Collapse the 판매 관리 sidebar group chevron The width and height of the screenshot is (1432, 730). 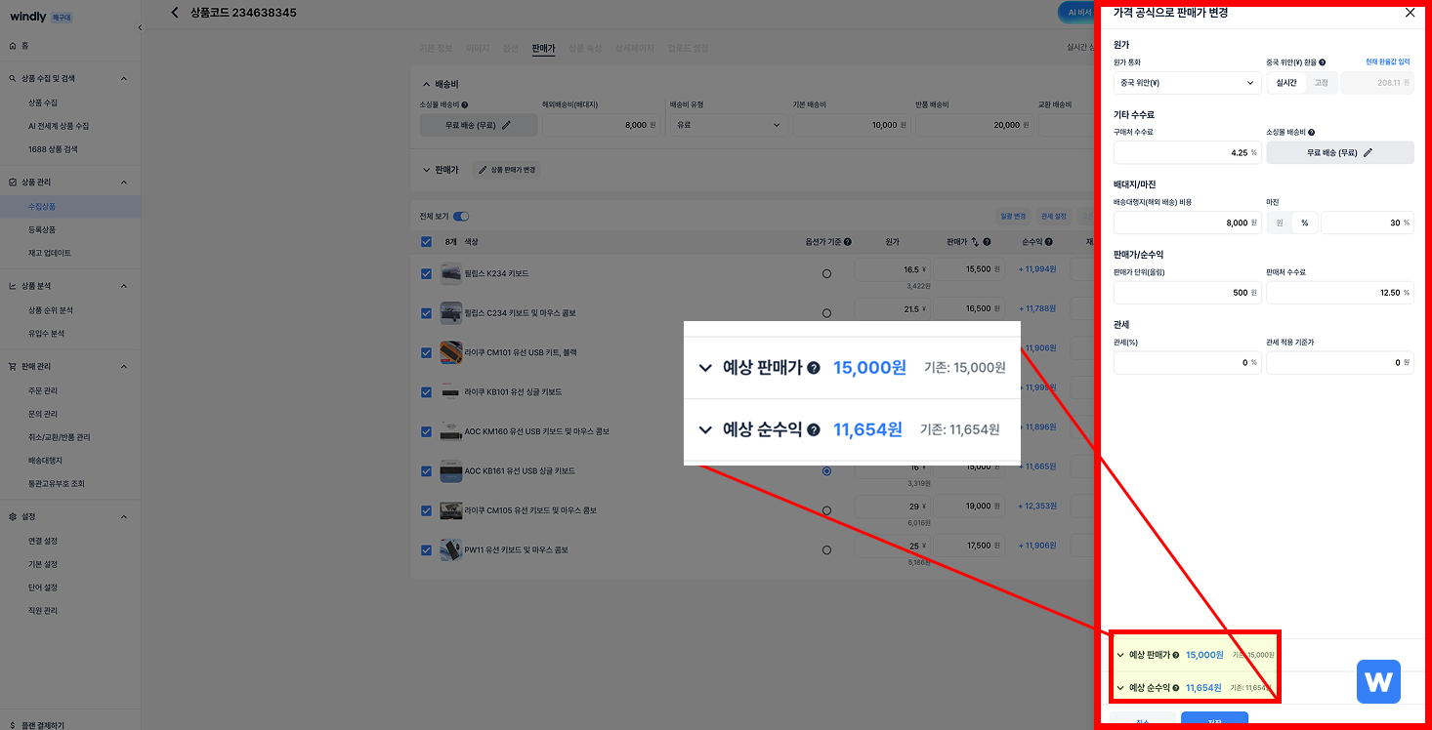(x=124, y=367)
